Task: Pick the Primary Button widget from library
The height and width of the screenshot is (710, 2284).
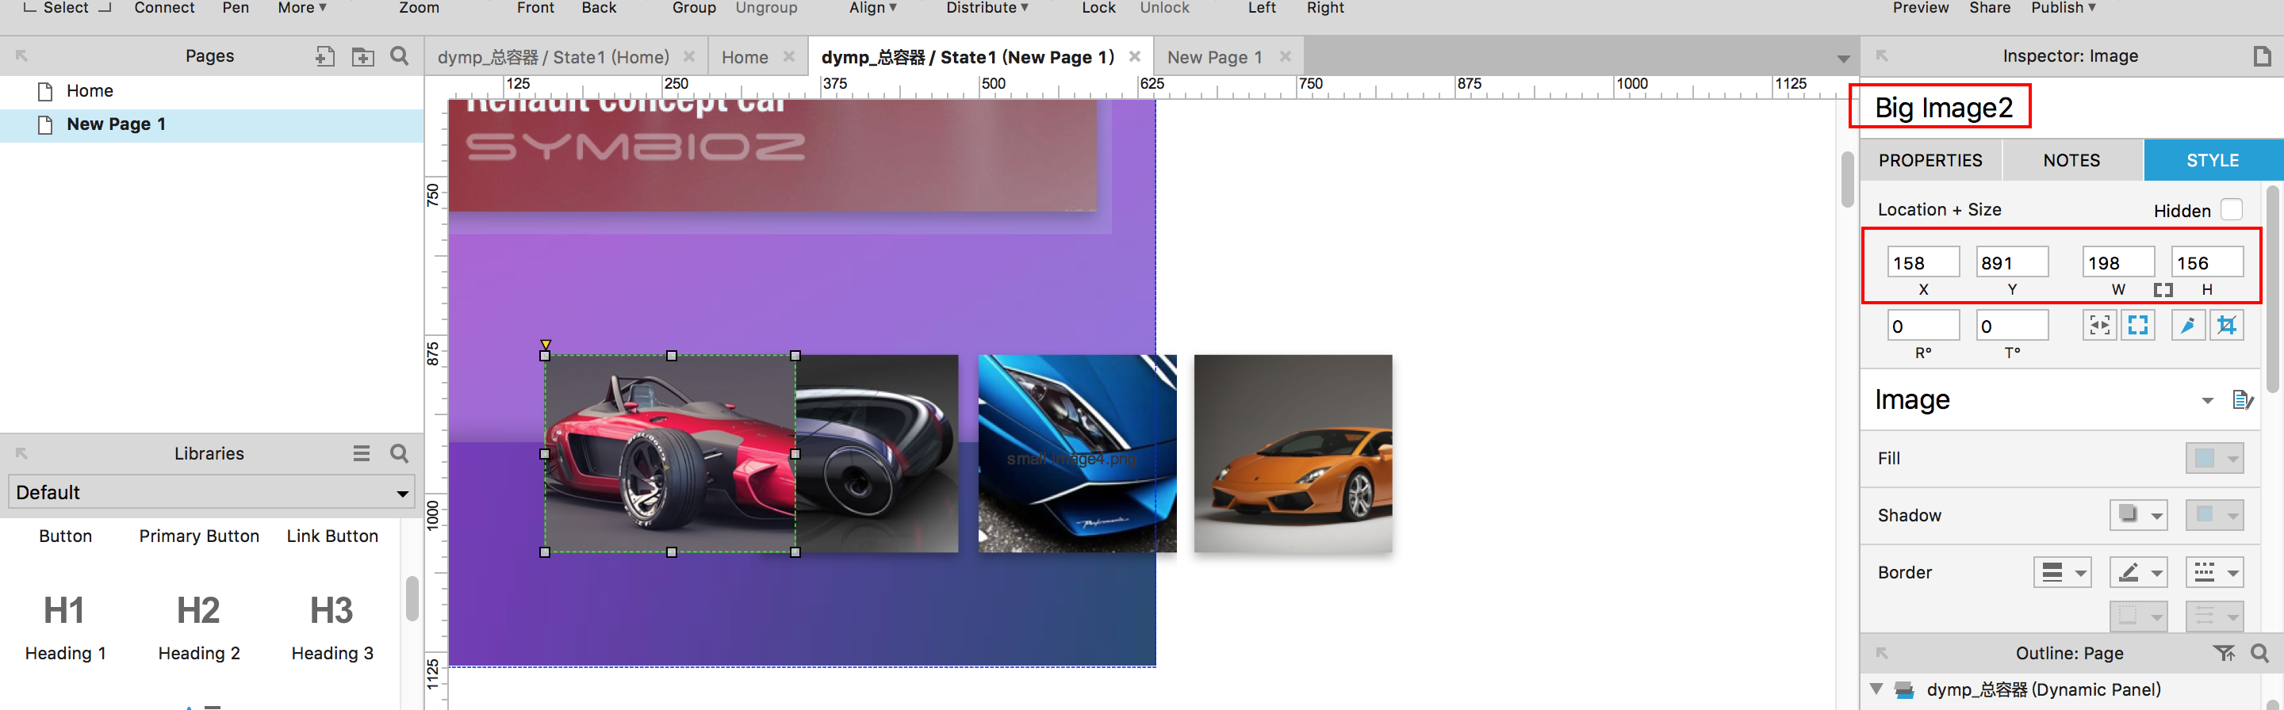Action: click(198, 536)
